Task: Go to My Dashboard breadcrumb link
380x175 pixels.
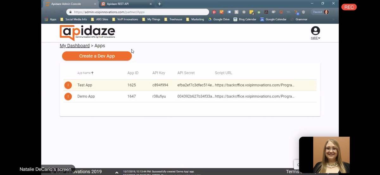Action: click(x=75, y=46)
